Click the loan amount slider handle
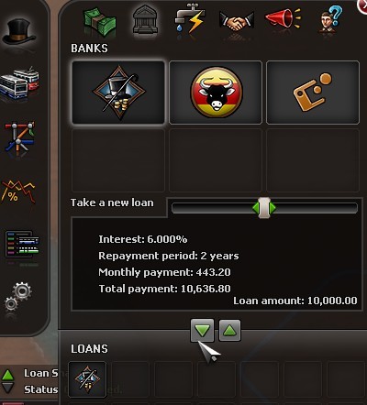Screen dimensions: 367x405 click(264, 208)
